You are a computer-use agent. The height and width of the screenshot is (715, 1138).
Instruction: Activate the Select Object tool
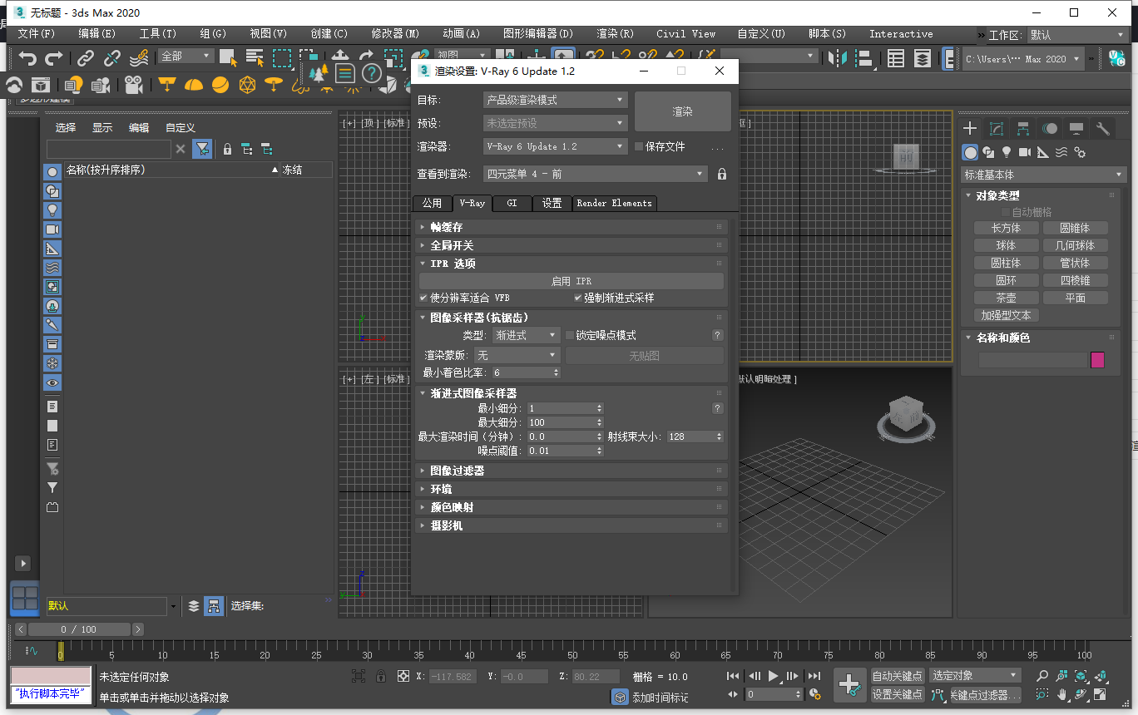click(x=227, y=58)
